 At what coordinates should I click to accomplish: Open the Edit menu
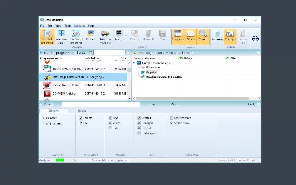pos(50,26)
